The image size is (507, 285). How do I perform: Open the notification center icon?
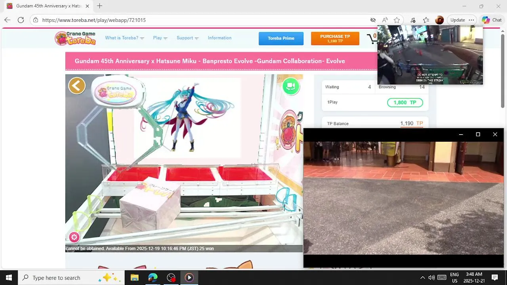494,277
